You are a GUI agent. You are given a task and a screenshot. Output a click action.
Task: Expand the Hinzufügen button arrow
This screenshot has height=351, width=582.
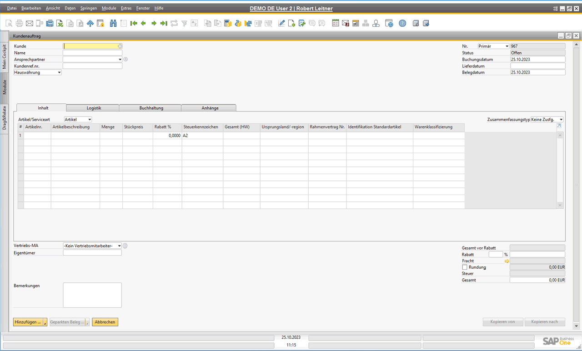45,322
